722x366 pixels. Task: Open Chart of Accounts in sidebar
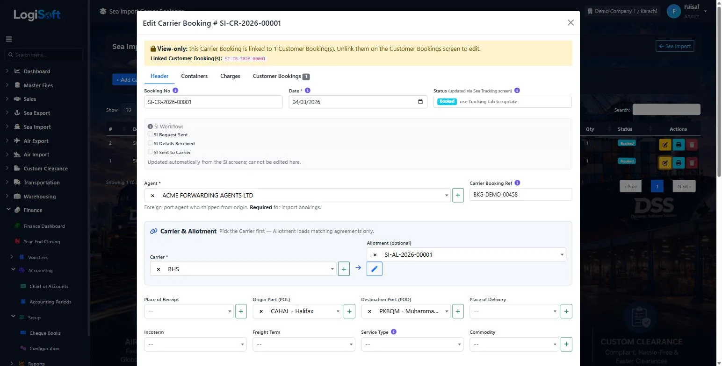tap(49, 287)
